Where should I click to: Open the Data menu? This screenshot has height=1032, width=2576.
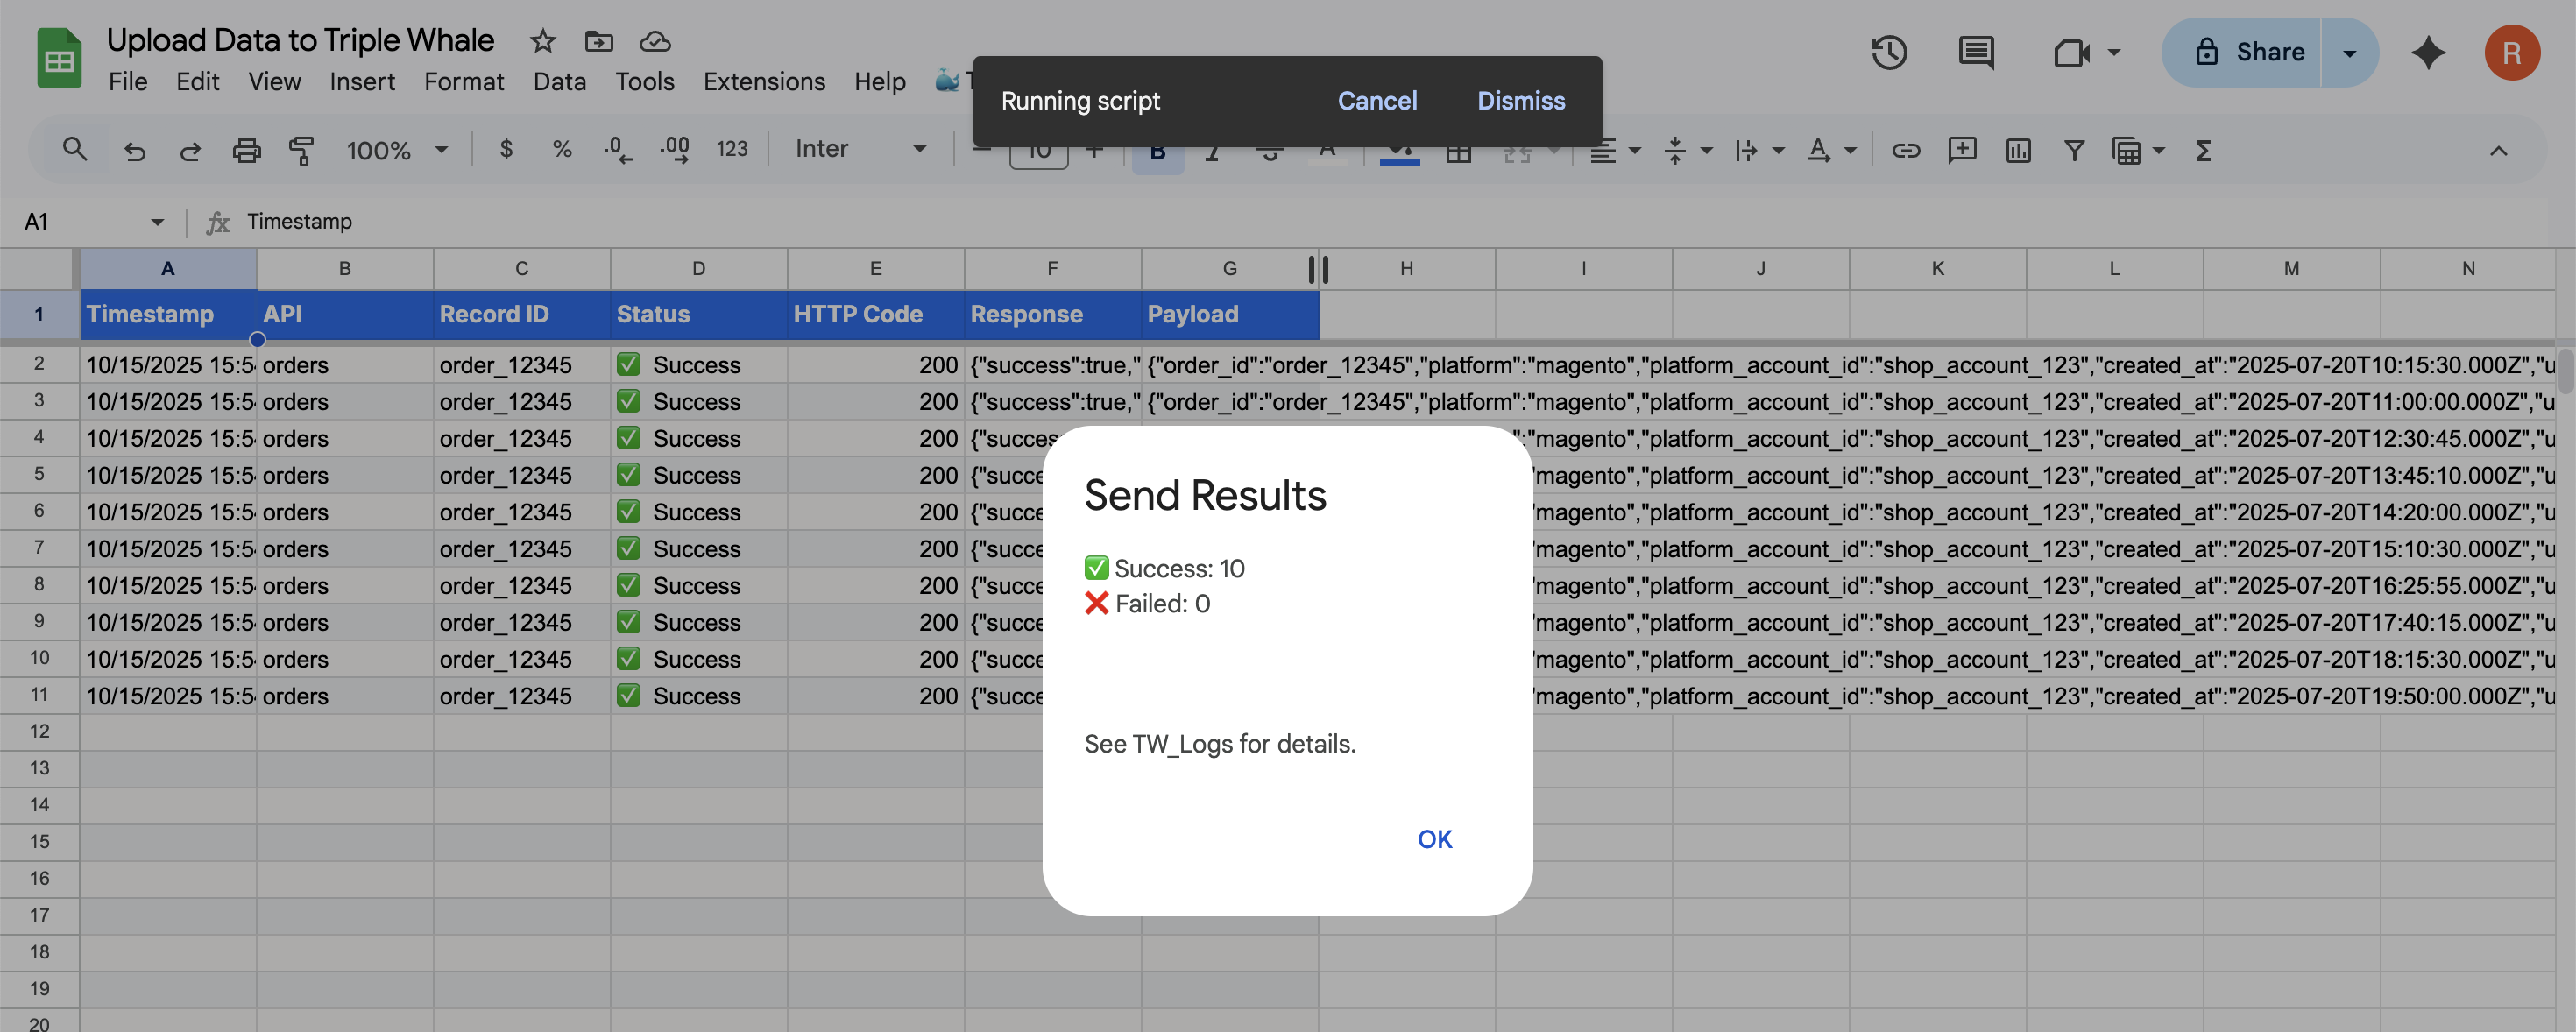(559, 81)
